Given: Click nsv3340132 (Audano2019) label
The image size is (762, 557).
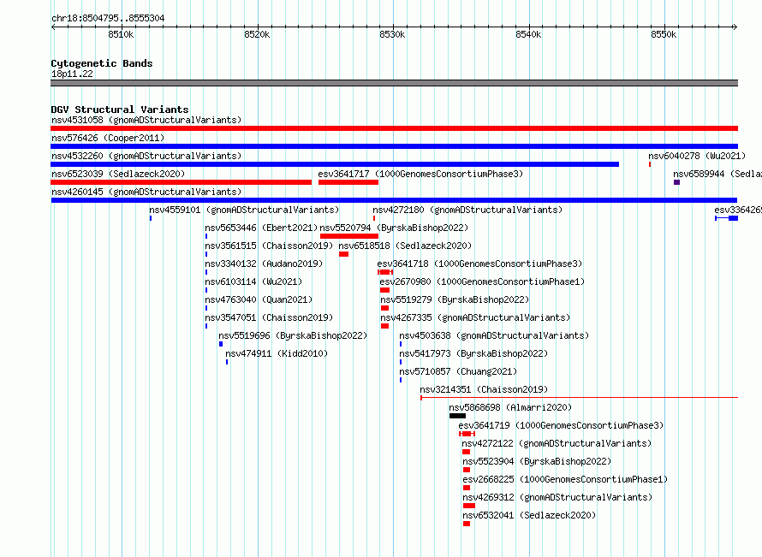Looking at the screenshot, I should click(x=264, y=264).
